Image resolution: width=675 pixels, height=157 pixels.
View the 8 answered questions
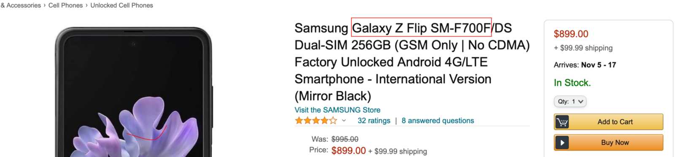click(437, 121)
